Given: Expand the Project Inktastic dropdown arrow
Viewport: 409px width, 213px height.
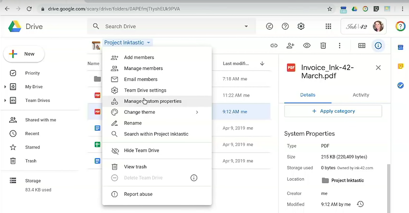Looking at the screenshot, I should tap(149, 43).
